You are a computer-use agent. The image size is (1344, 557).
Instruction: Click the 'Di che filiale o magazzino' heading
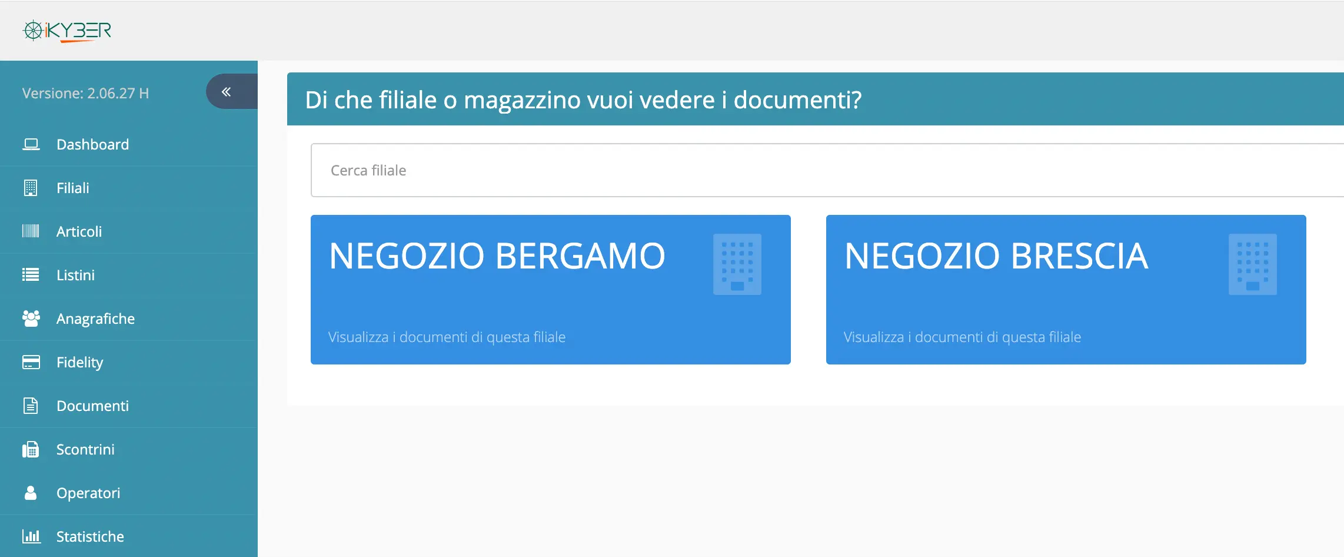583,100
